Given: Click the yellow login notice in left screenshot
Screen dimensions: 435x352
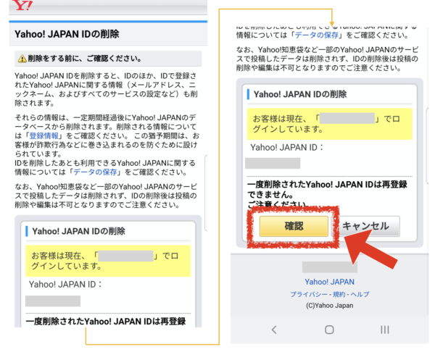Looking at the screenshot, I should point(108,261).
